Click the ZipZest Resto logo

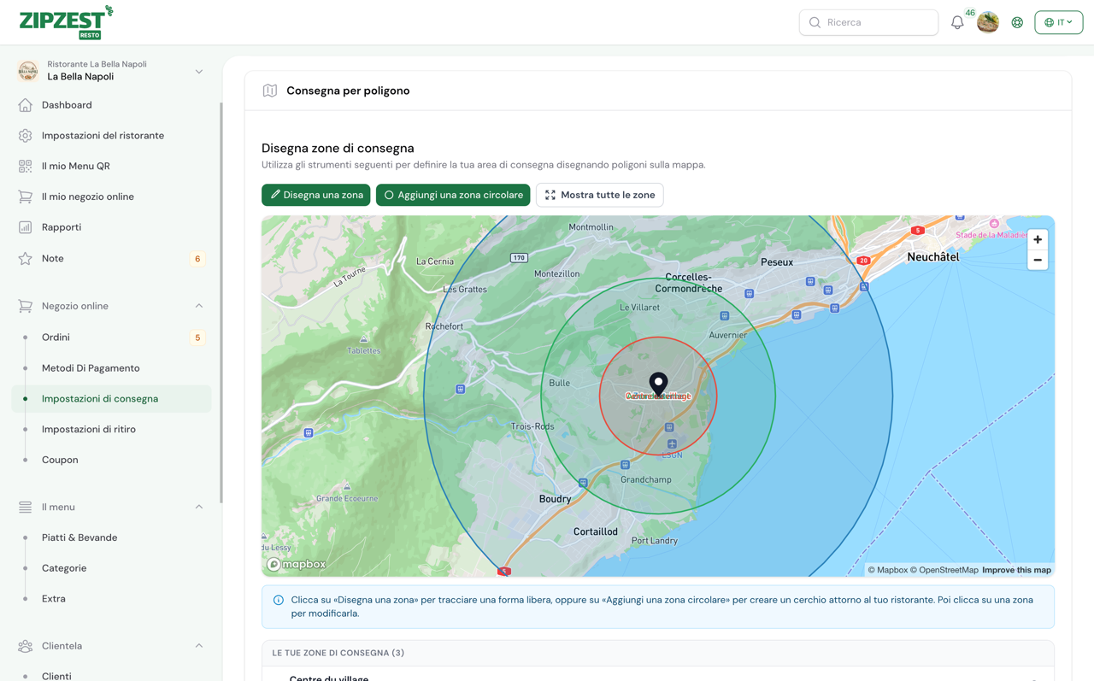66,22
